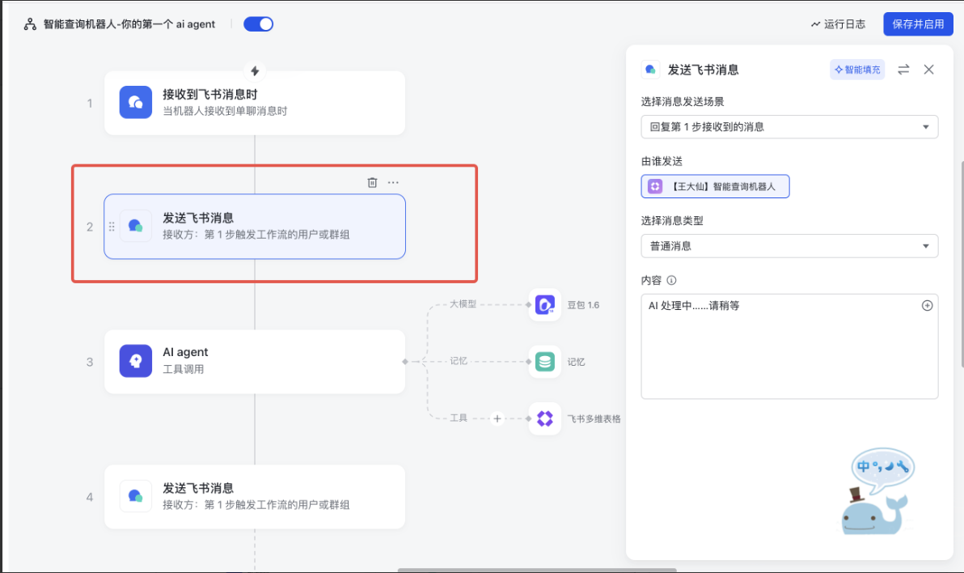964x573 pixels.
Task: Click the 记忆 database icon
Action: pyautogui.click(x=544, y=362)
